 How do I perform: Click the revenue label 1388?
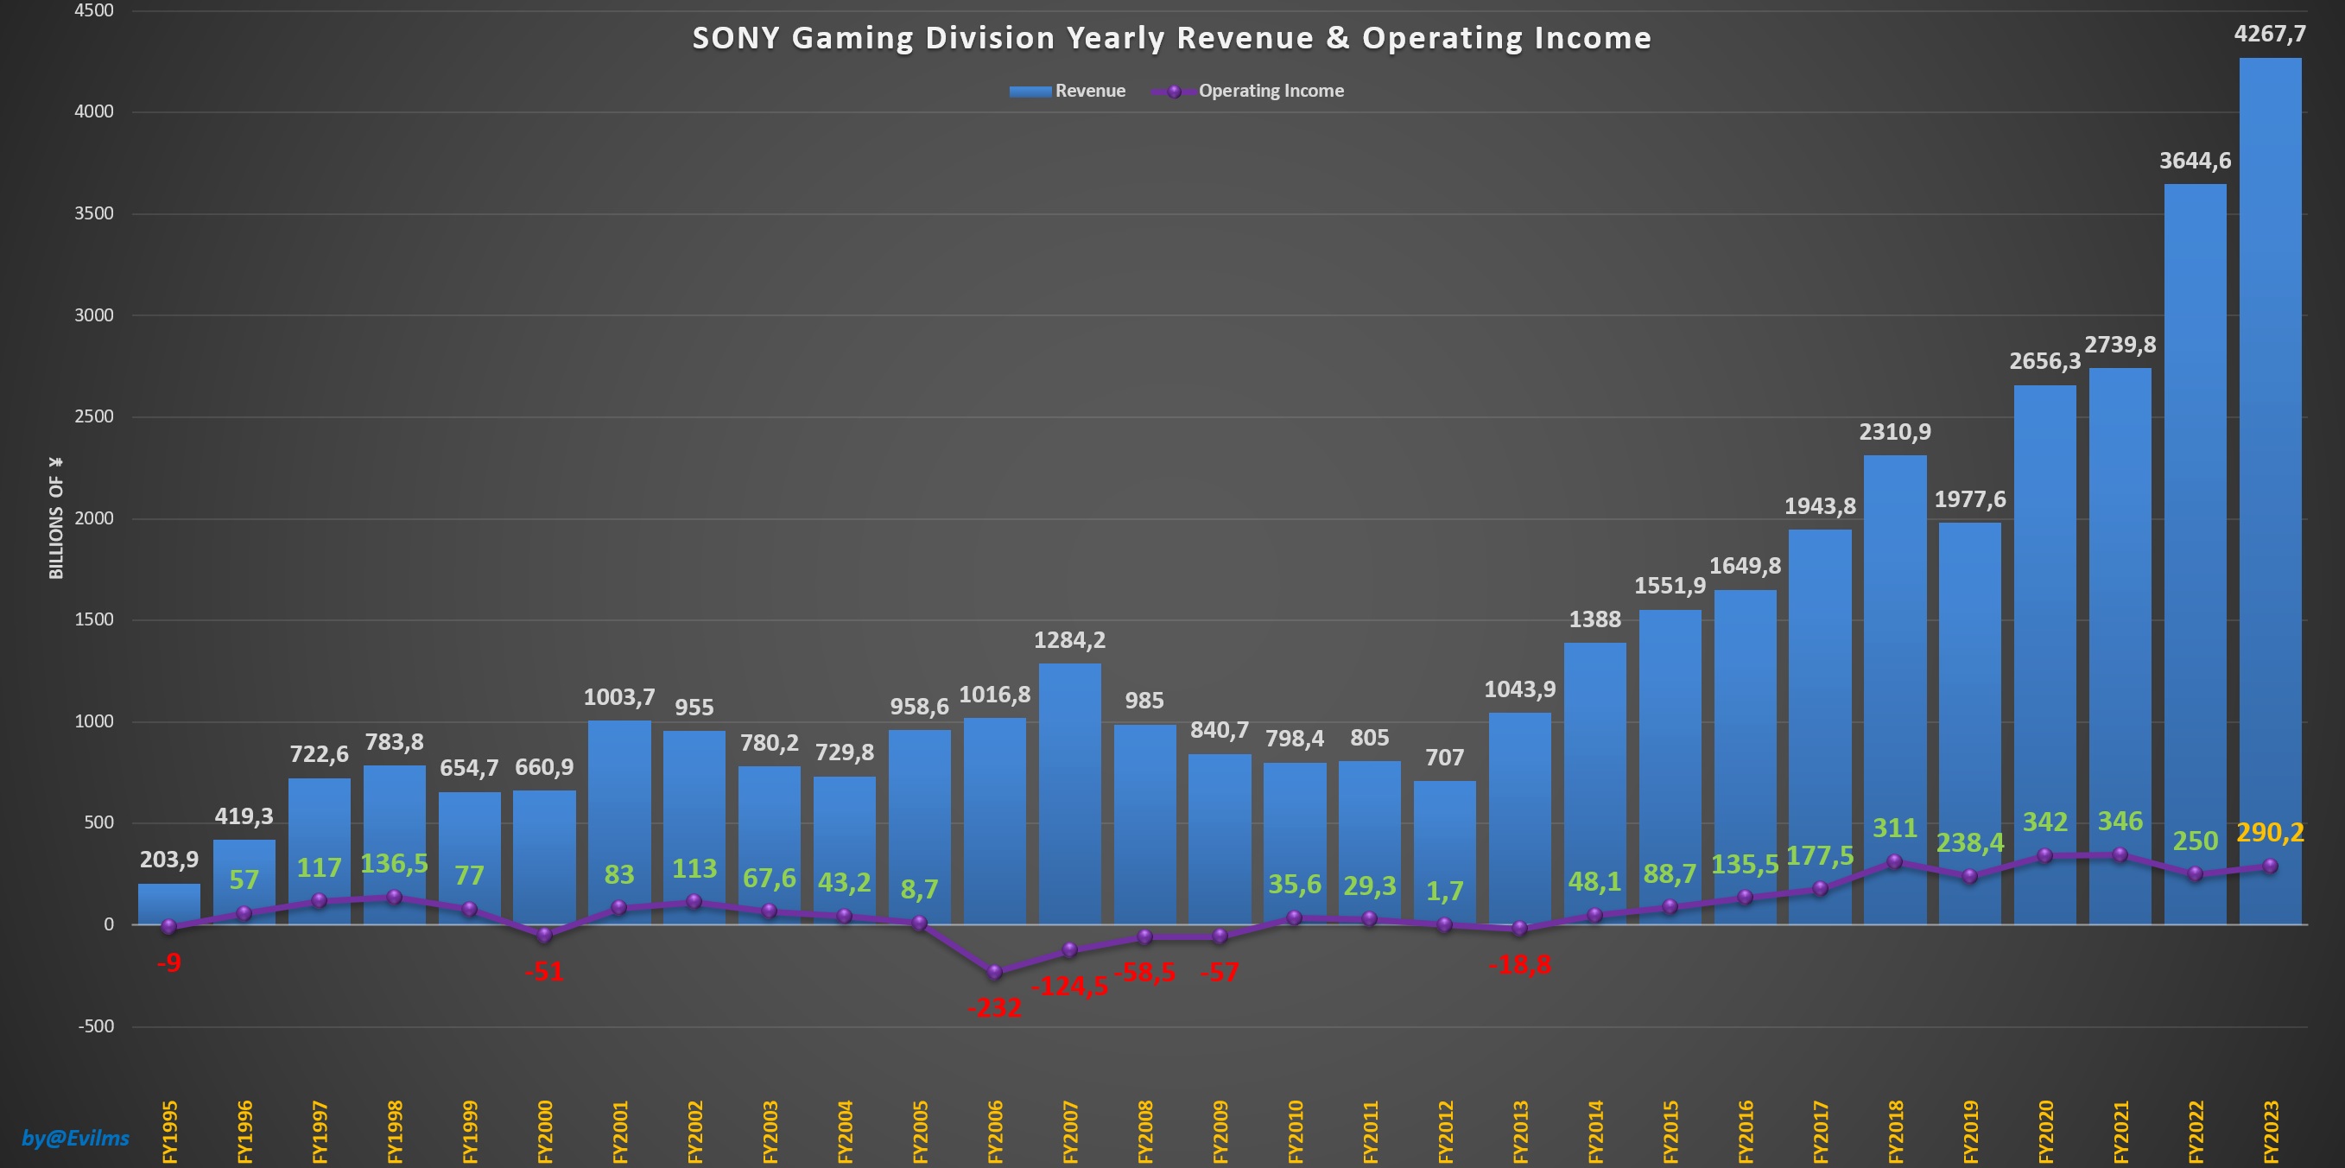(x=1595, y=620)
